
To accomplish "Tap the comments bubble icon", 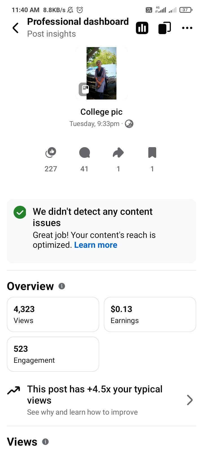I will tap(85, 152).
